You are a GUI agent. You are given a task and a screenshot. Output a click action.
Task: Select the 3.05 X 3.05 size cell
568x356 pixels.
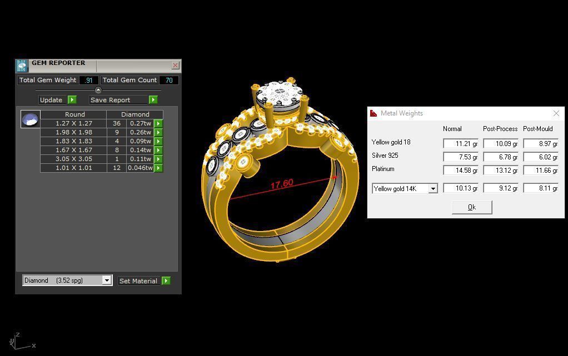click(x=73, y=159)
